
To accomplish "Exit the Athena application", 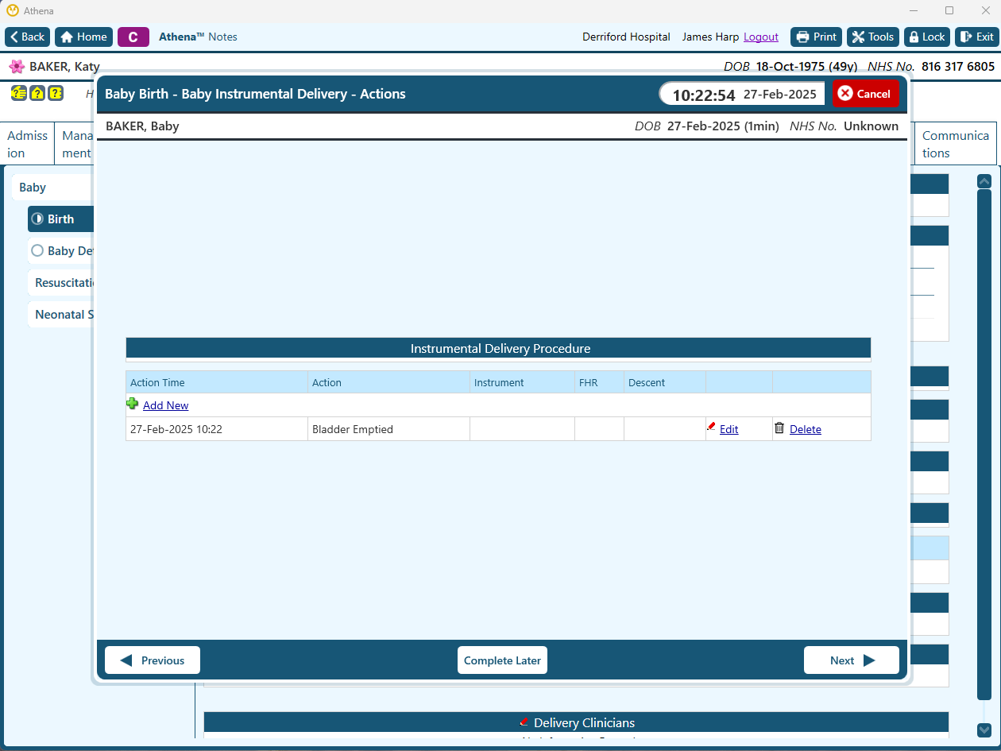I will (x=976, y=37).
